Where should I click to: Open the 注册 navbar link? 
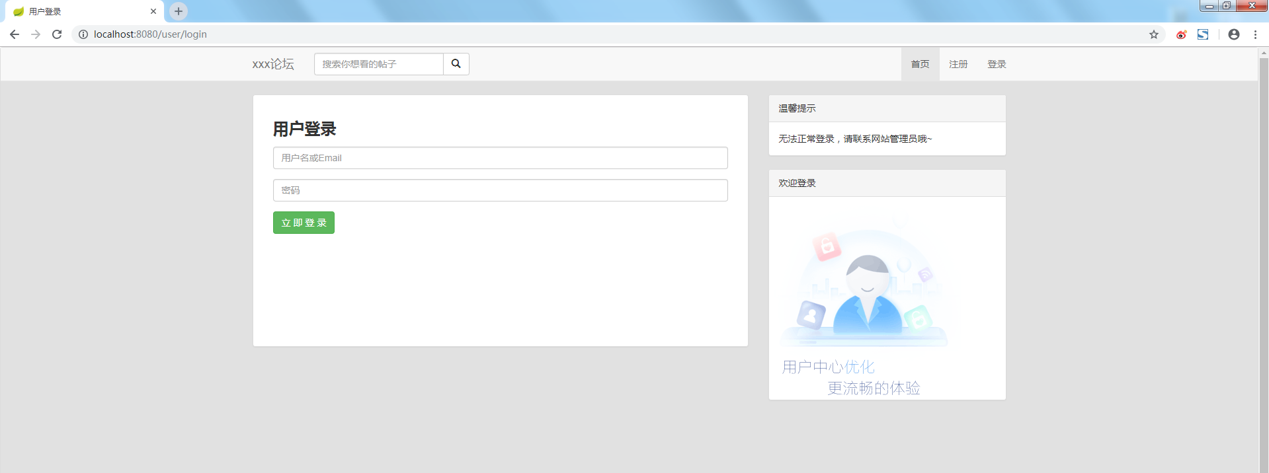pos(958,64)
